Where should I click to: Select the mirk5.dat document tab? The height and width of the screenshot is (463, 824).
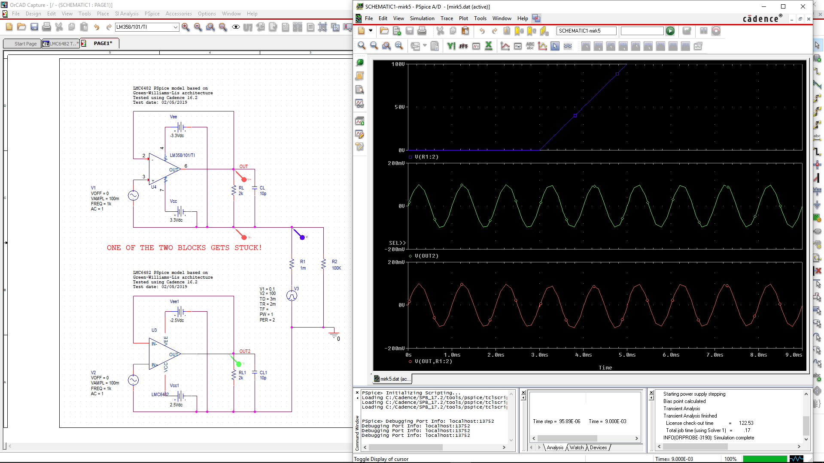pos(392,379)
